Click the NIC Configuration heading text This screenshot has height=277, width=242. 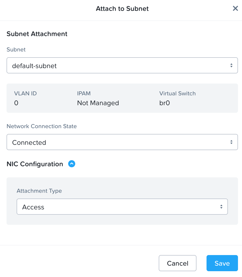[x=35, y=164]
